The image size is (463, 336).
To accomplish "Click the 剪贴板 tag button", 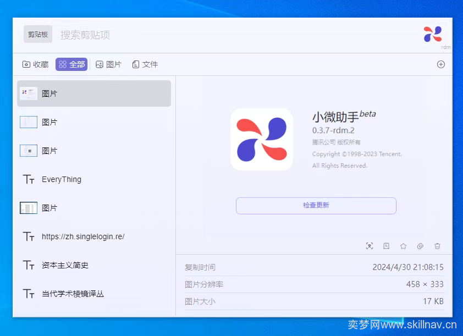I will point(38,34).
